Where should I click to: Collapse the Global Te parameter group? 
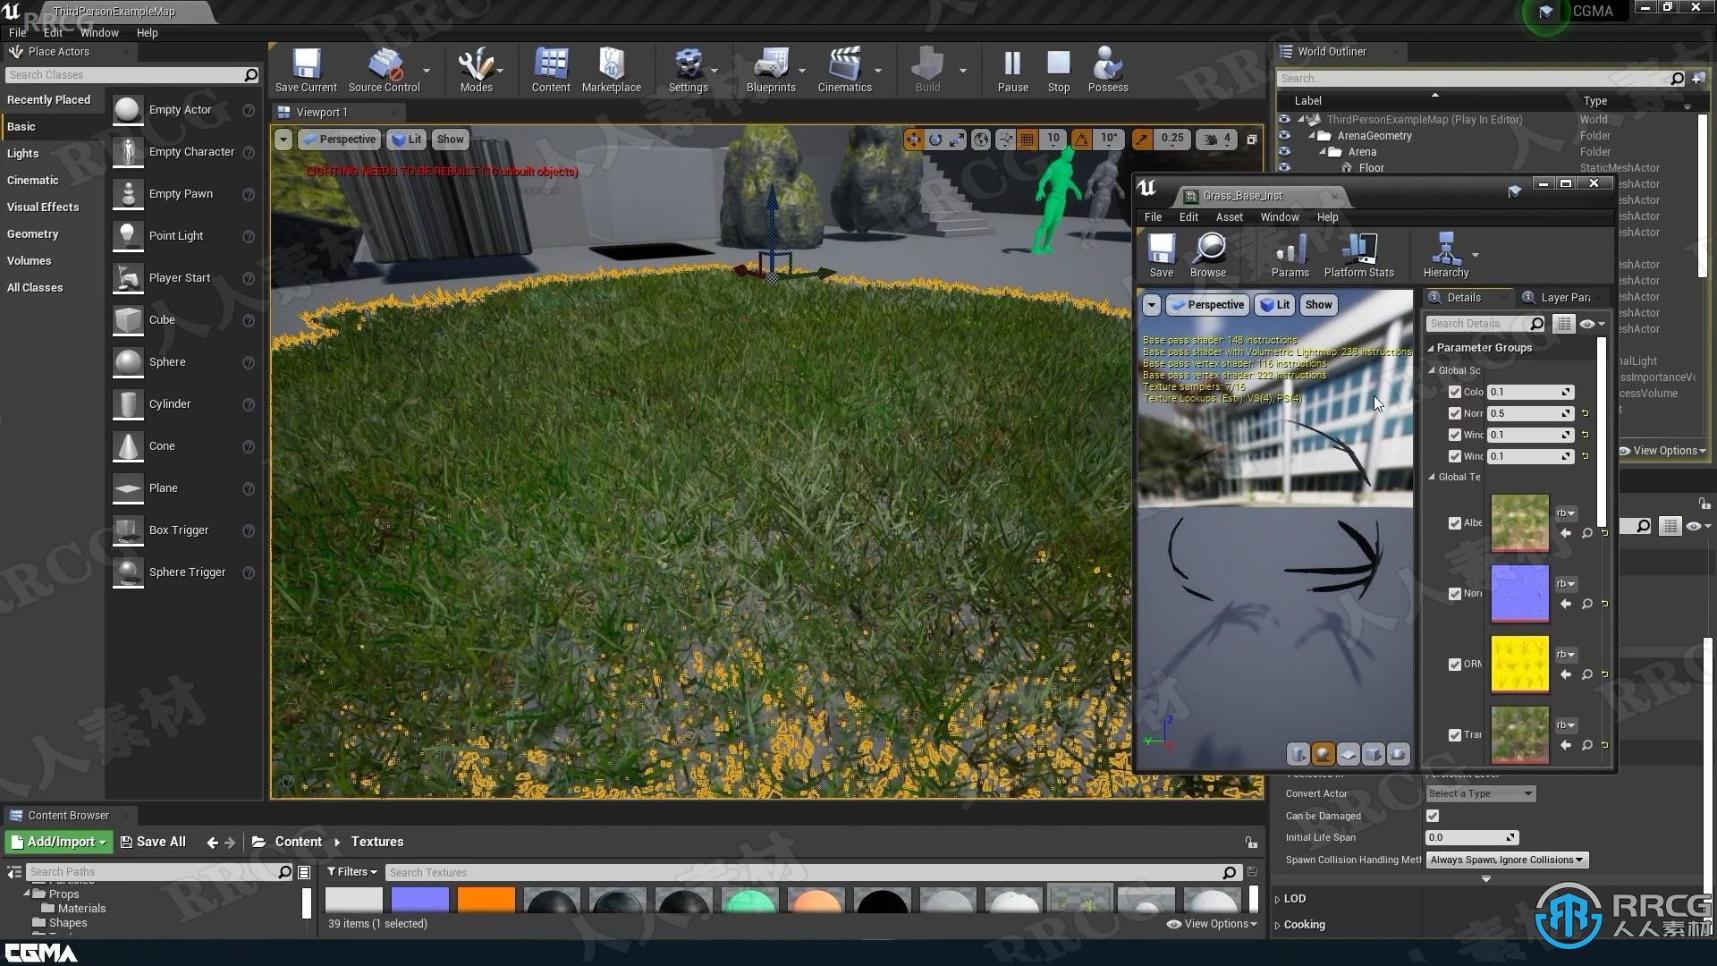tap(1432, 477)
